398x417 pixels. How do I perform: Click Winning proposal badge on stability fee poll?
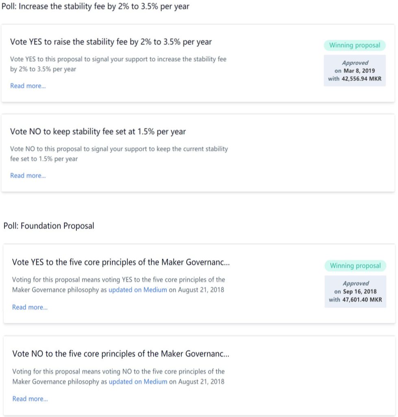point(355,45)
